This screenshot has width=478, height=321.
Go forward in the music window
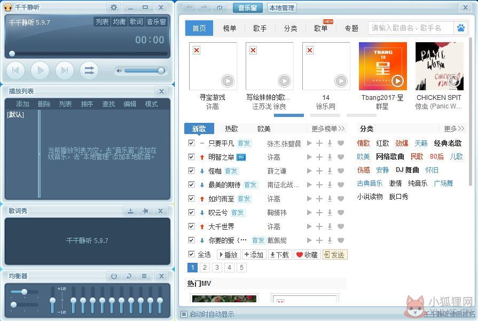204,7
